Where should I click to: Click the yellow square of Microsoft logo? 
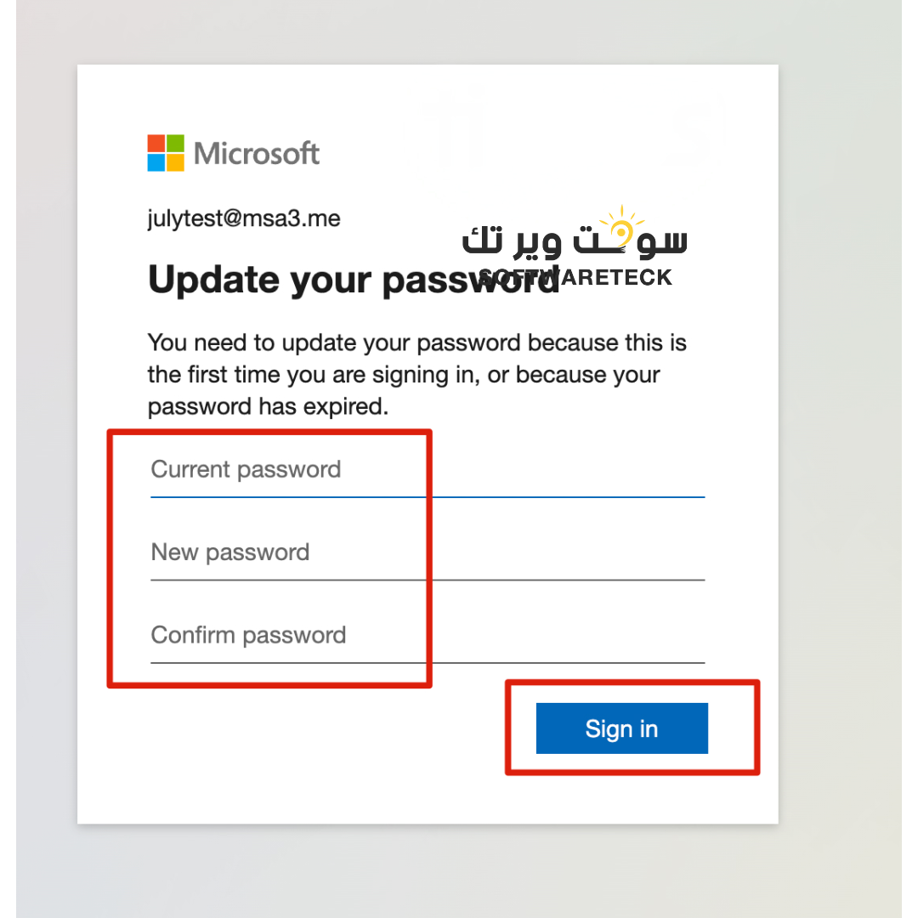coord(175,162)
